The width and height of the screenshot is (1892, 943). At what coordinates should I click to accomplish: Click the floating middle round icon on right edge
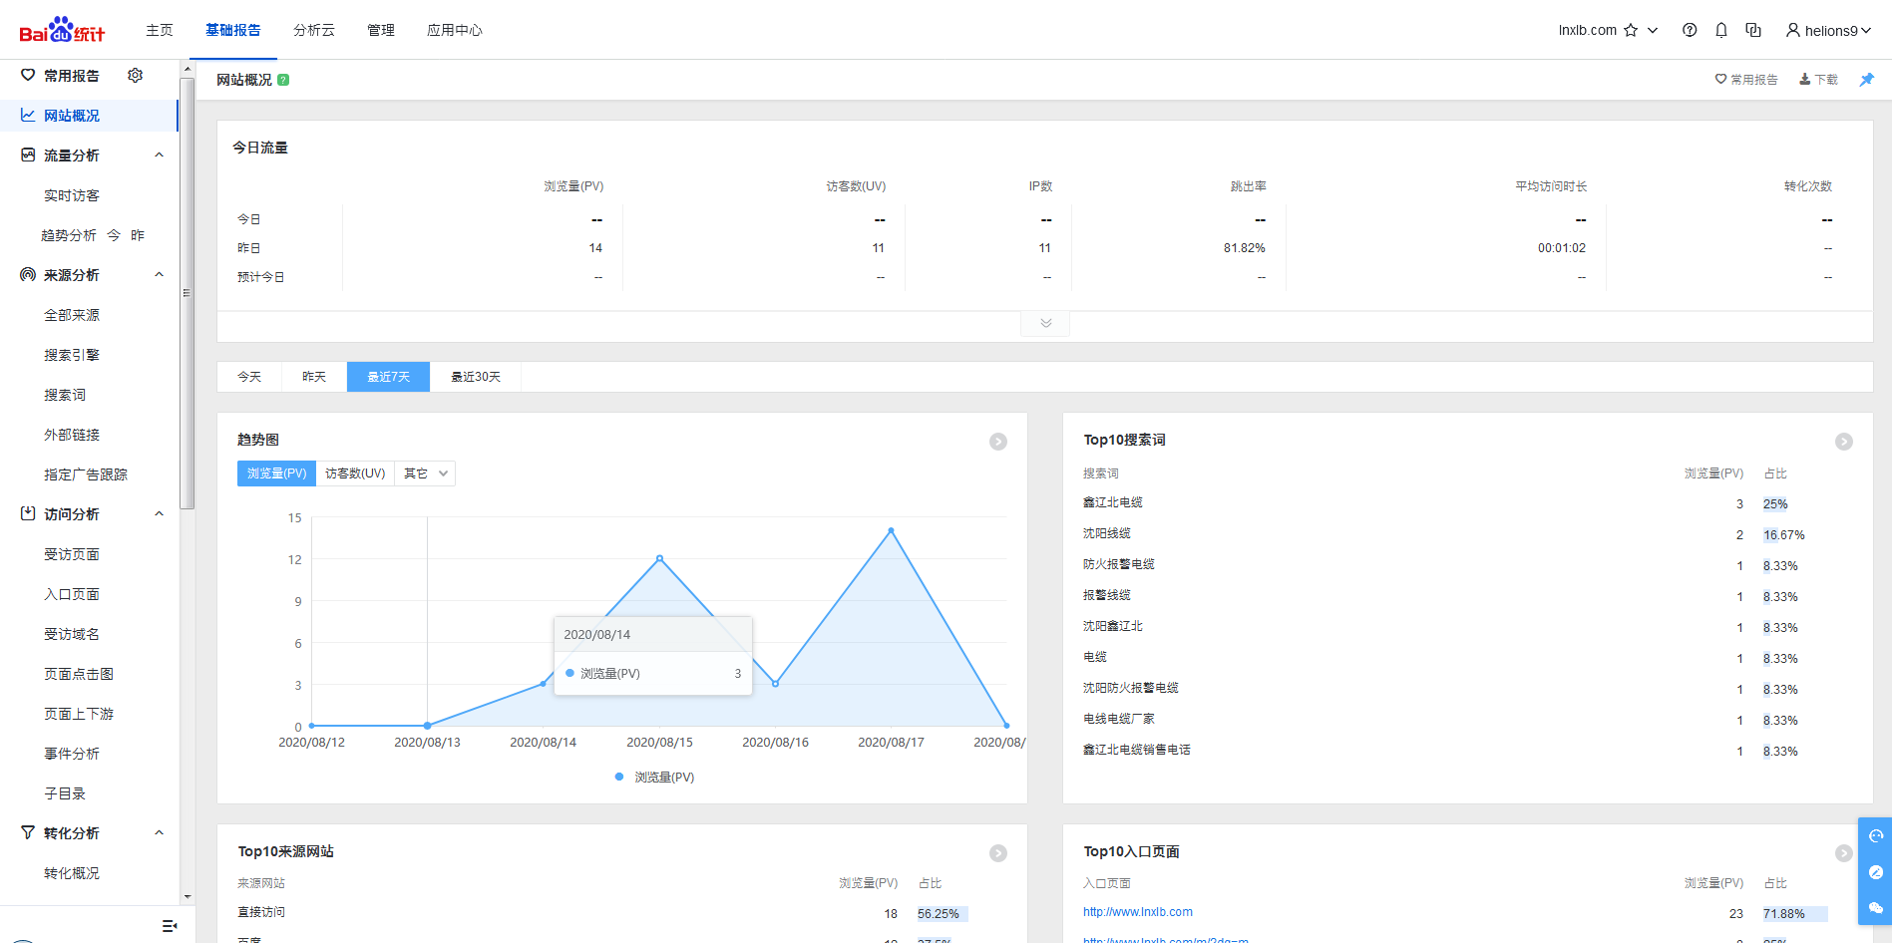tap(1875, 872)
